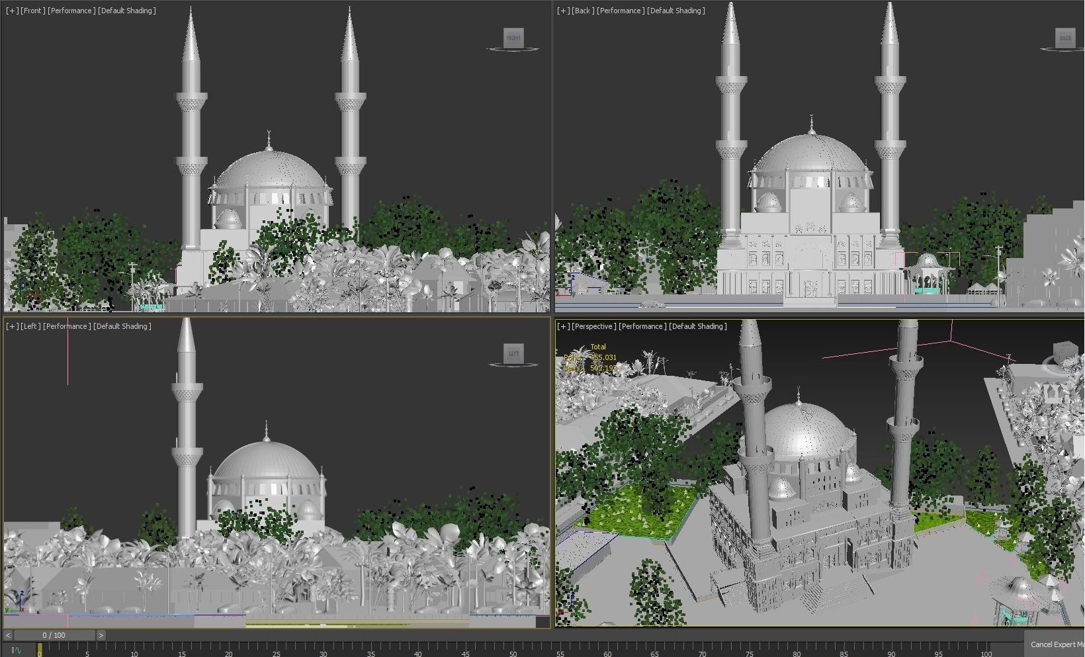
Task: Open [Default Shading] menu in Left viewport
Action: point(122,326)
